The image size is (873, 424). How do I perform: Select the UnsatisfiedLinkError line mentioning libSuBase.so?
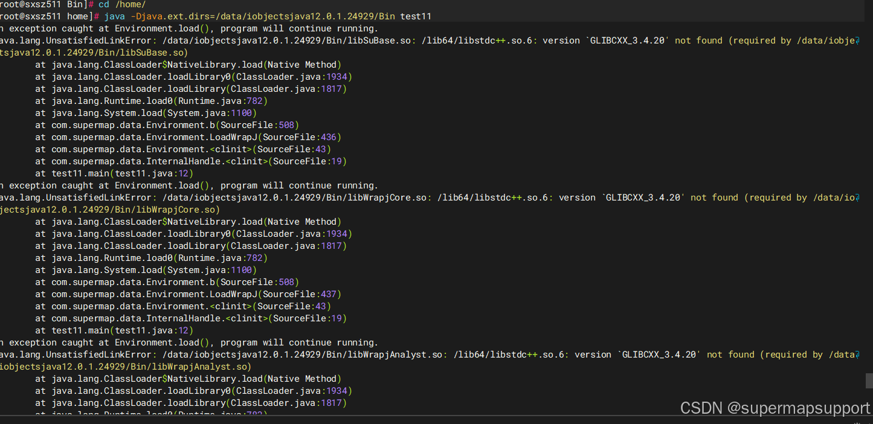[429, 40]
